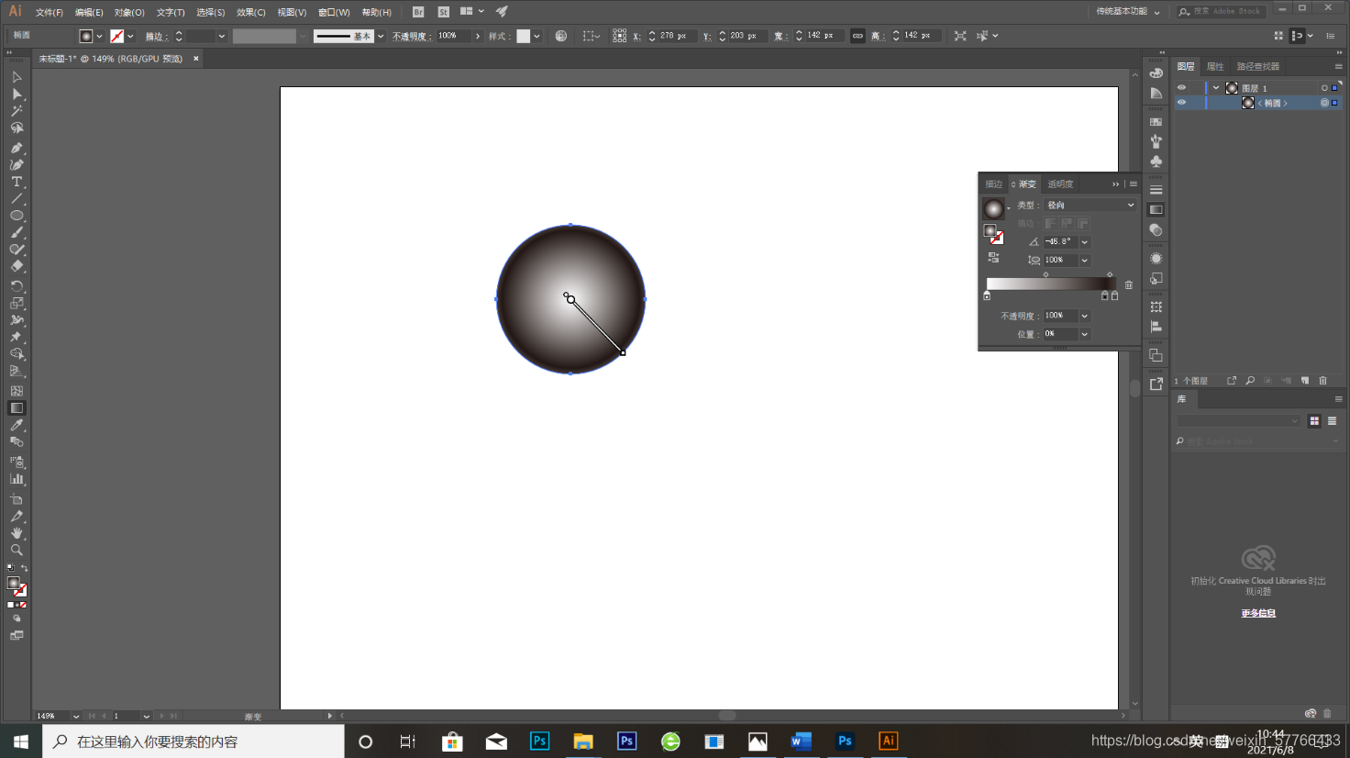Switch to 描边 tab in gradient panel
The image size is (1350, 758).
[x=993, y=184]
